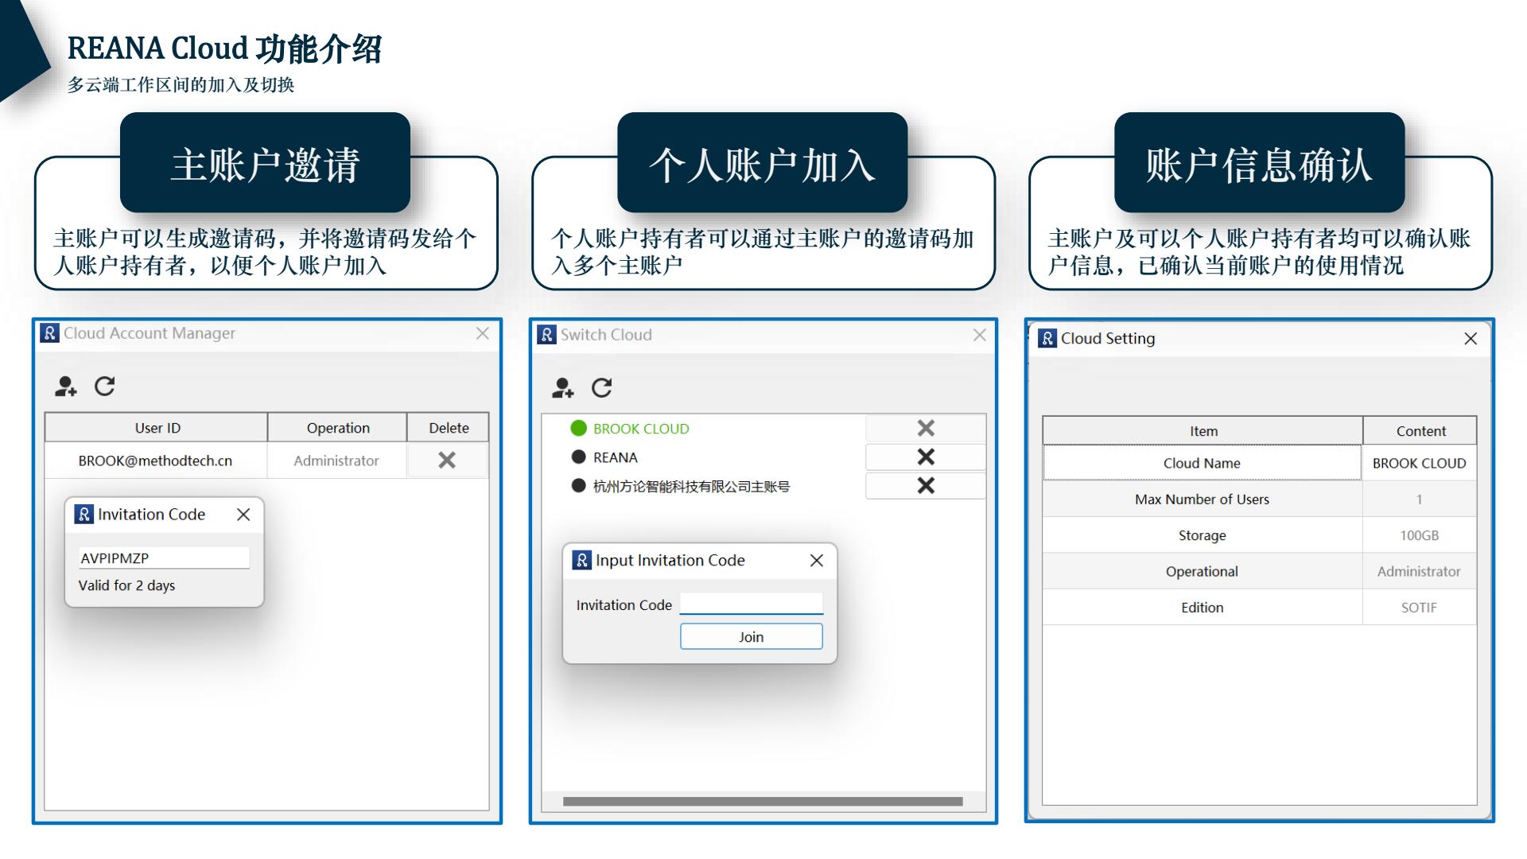Click add user icon in Cloud Account Manager
Viewport: 1527px width, 859px height.
pyautogui.click(x=65, y=387)
